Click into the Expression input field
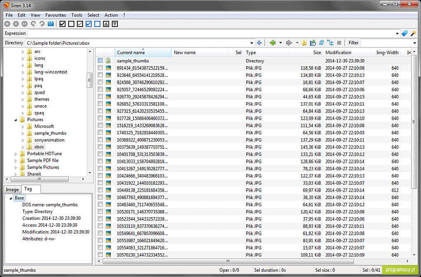The width and height of the screenshot is (421, 277). coord(211,34)
